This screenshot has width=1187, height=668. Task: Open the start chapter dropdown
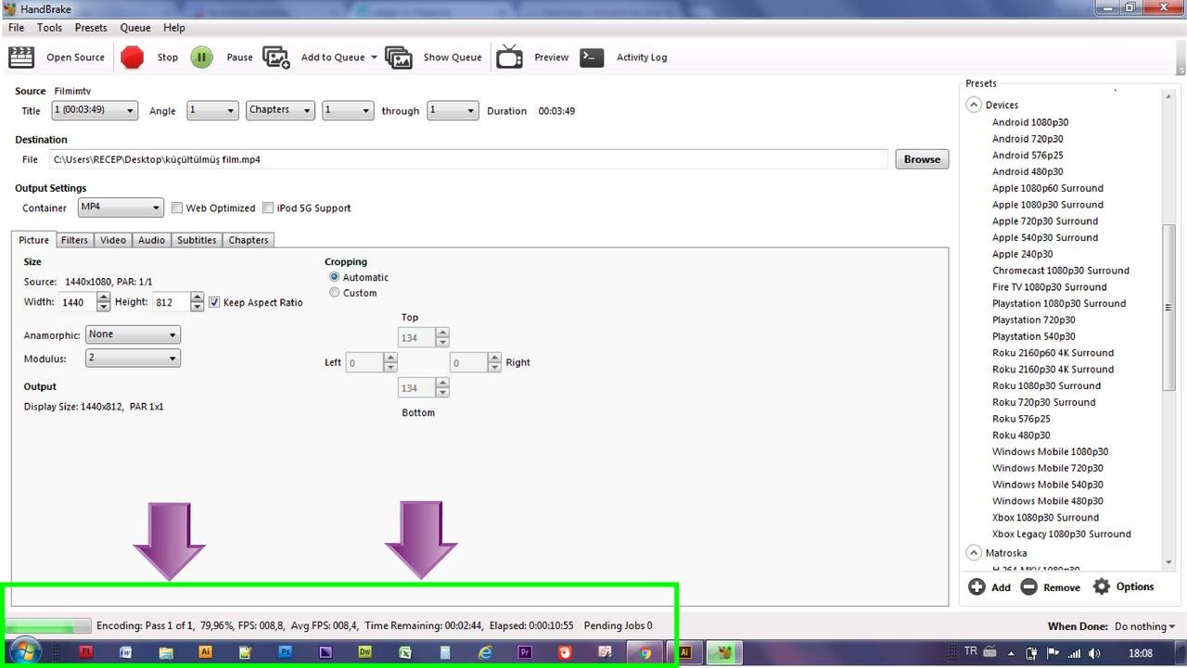pos(348,110)
